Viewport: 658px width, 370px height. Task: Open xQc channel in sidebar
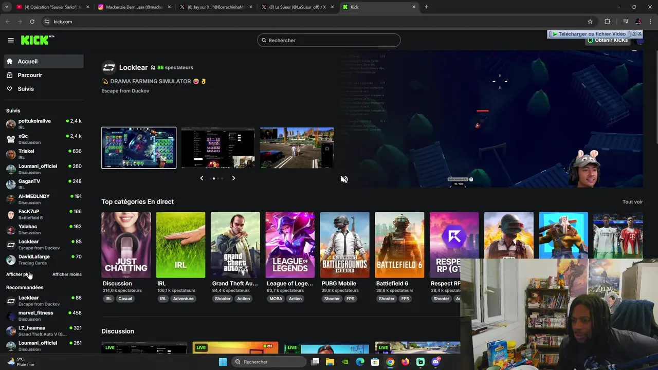pos(44,139)
